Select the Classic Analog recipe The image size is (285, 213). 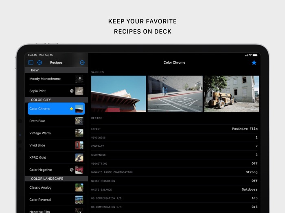pyautogui.click(x=56, y=187)
